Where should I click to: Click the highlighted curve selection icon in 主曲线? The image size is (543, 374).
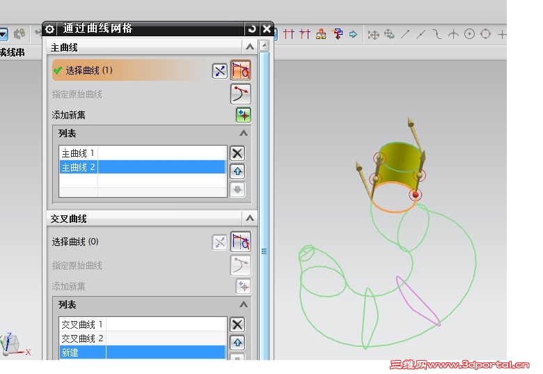click(241, 70)
